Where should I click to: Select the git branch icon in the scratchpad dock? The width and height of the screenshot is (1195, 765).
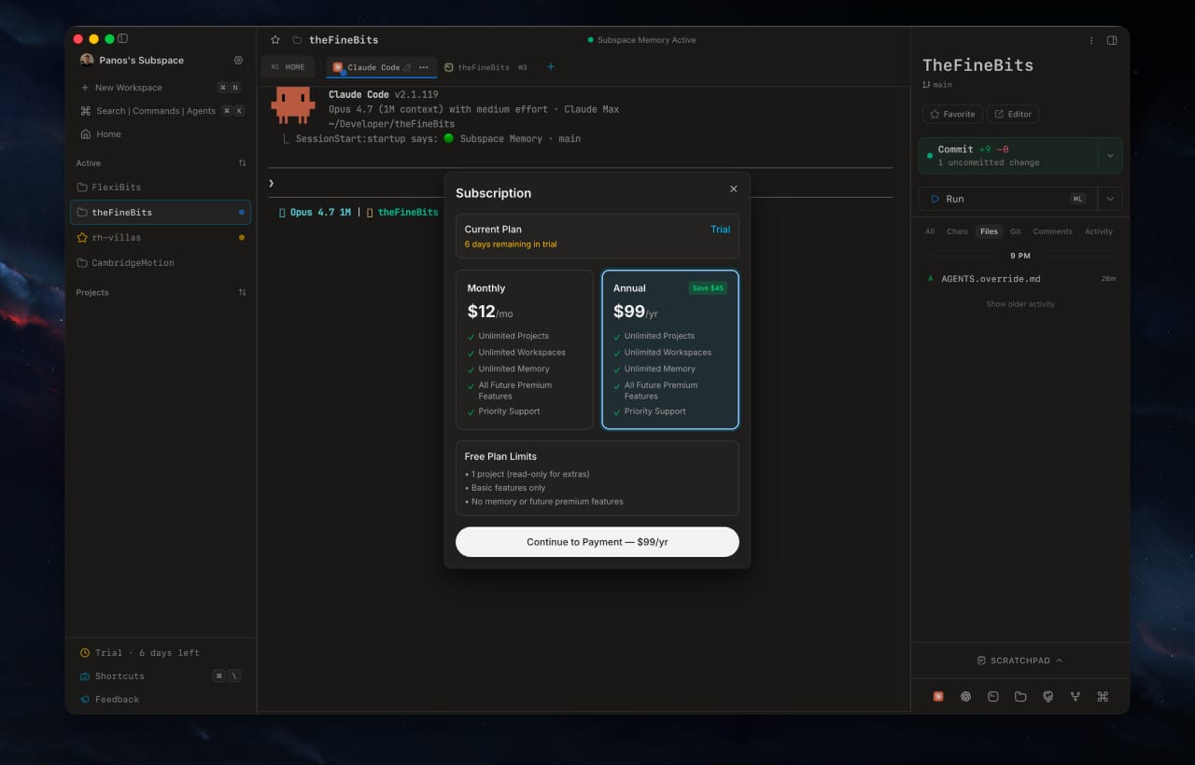[x=1075, y=696]
